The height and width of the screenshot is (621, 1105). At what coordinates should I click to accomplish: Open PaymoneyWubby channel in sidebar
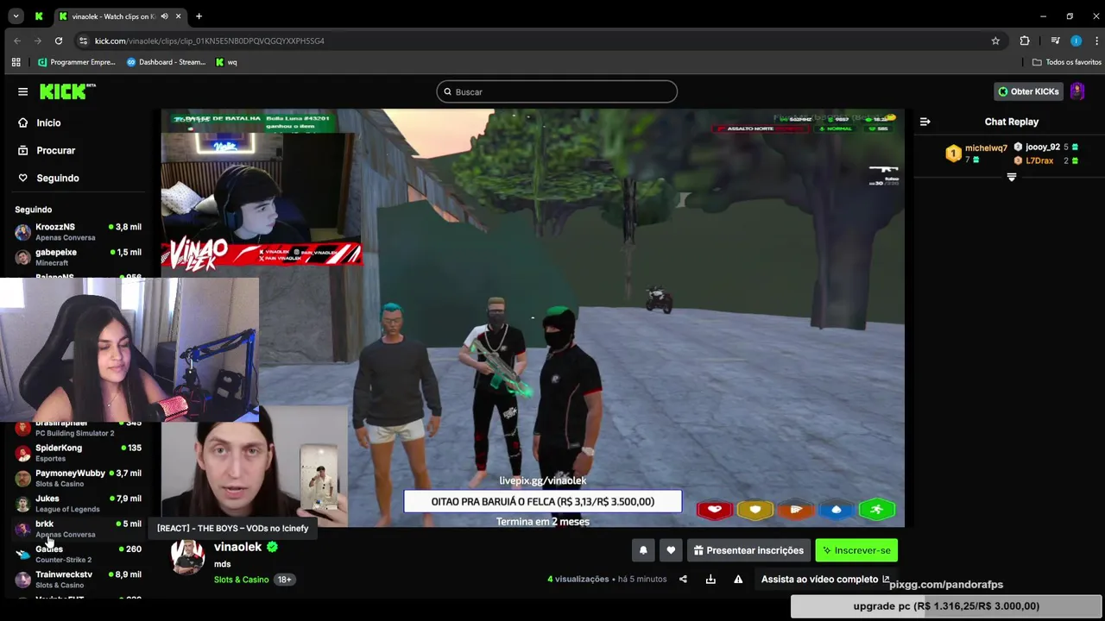[x=78, y=478]
